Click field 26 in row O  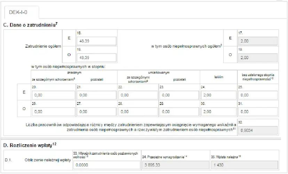52,112
